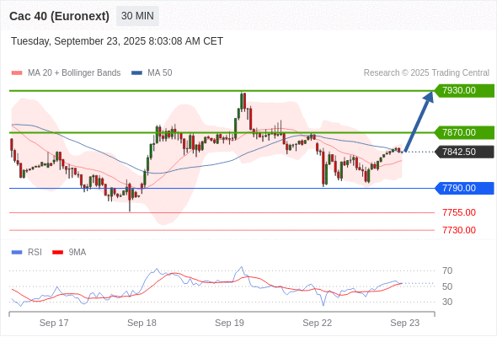The width and height of the screenshot is (497, 337).
Task: Click the Sep 23 date axis label
Action: coord(405,323)
